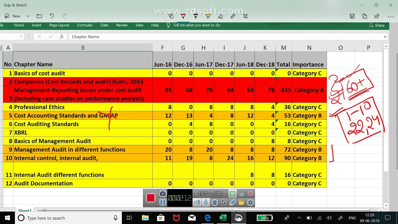Open the recorder's output folder icon
This screenshot has width=398, height=224.
[x=241, y=203]
